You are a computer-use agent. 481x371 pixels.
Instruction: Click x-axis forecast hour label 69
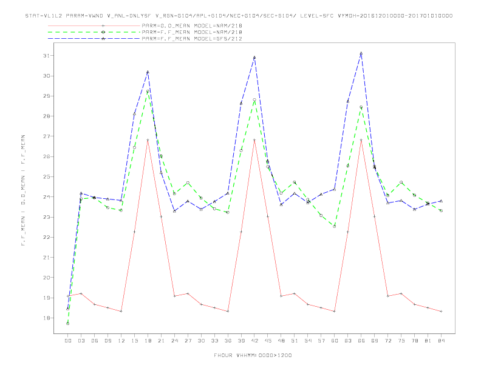click(375, 341)
